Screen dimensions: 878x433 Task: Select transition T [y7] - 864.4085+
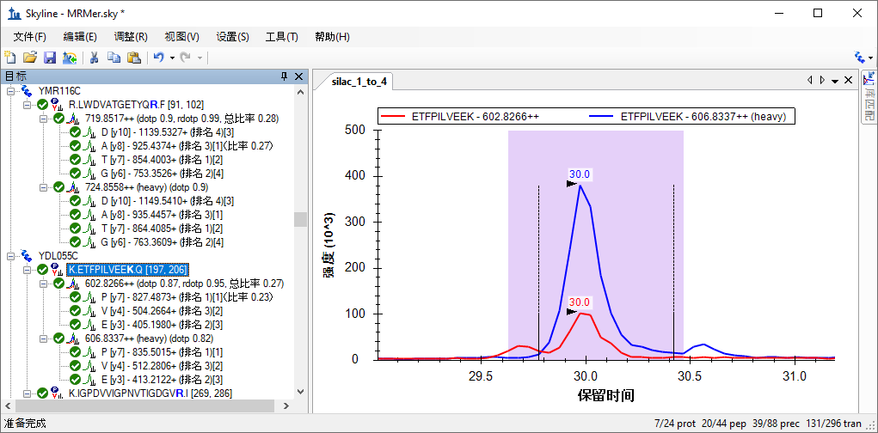(x=163, y=229)
